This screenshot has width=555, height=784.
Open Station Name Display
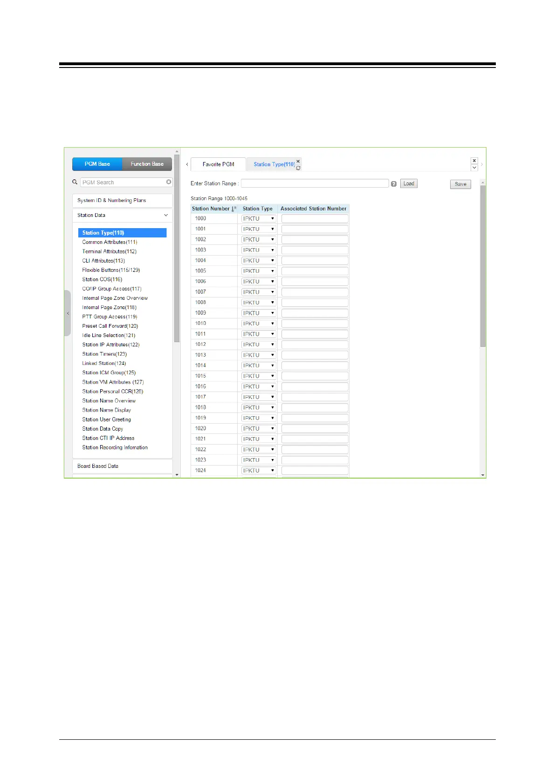click(106, 410)
